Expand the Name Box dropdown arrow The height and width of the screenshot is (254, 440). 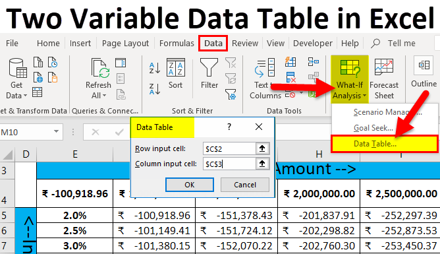click(x=56, y=131)
